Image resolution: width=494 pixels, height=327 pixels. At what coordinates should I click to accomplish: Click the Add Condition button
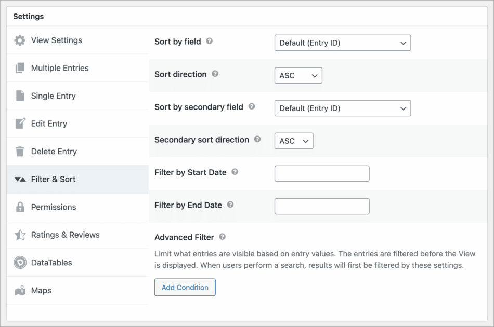(x=185, y=287)
